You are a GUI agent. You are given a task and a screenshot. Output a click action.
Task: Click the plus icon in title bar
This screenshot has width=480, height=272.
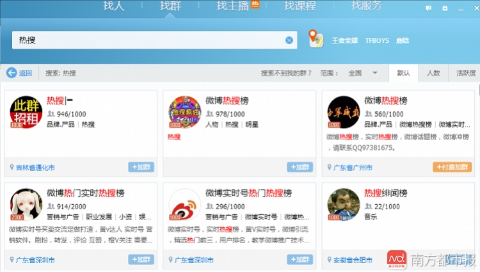[445, 8]
